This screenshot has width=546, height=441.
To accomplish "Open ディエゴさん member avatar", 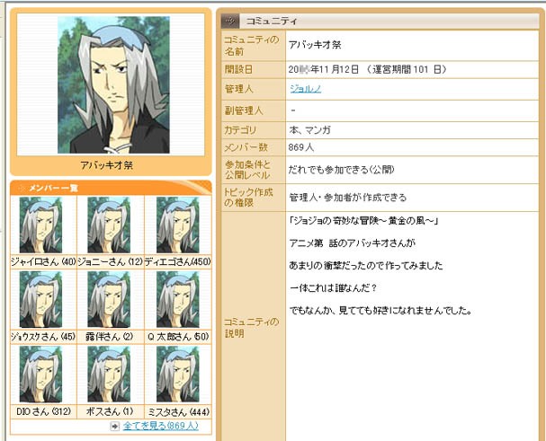I will (x=177, y=225).
